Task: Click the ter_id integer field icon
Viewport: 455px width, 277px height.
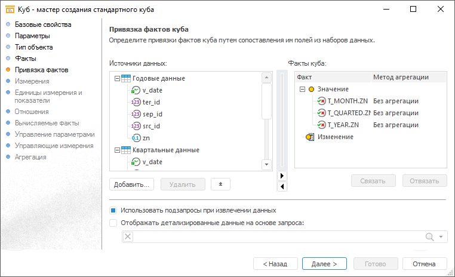Action: point(136,102)
